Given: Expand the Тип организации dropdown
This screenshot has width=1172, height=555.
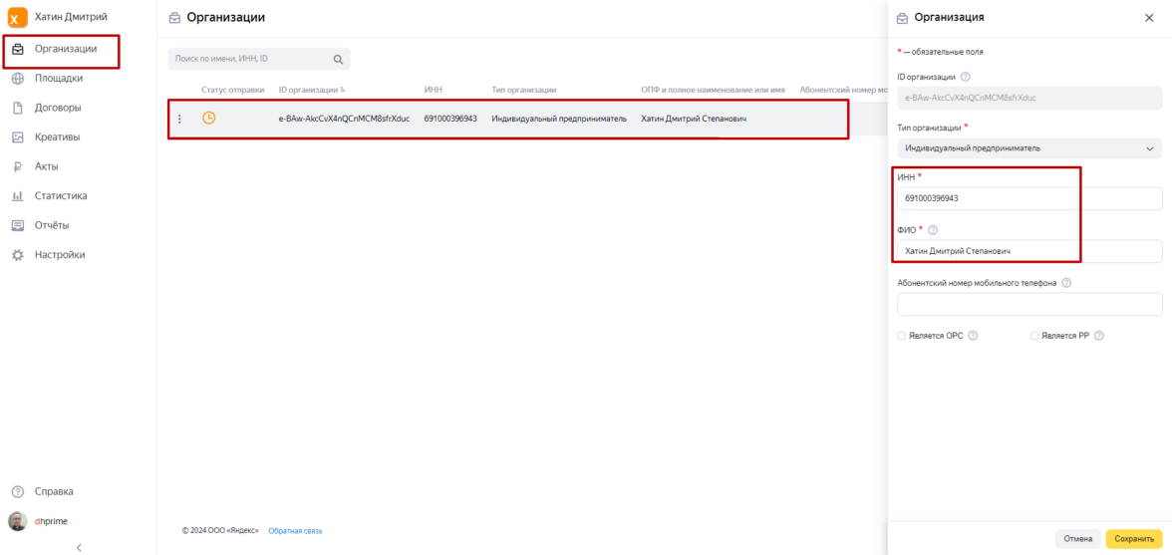Looking at the screenshot, I should pos(1029,148).
